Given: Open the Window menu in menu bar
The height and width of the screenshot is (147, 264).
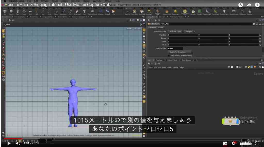Looking at the screenshot, I should [97, 1].
